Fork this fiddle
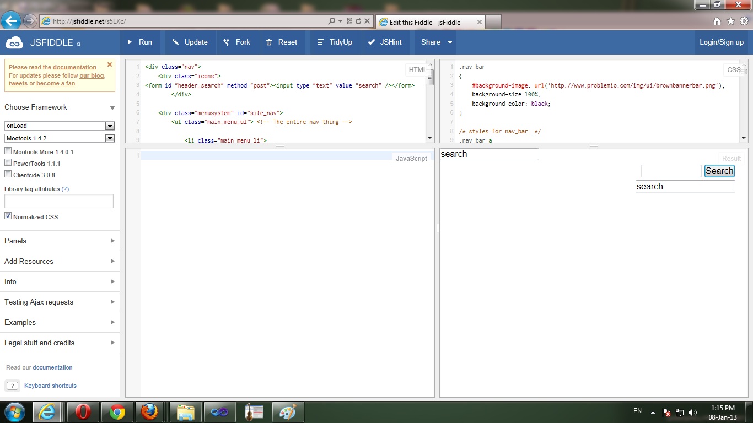753x423 pixels. point(237,42)
